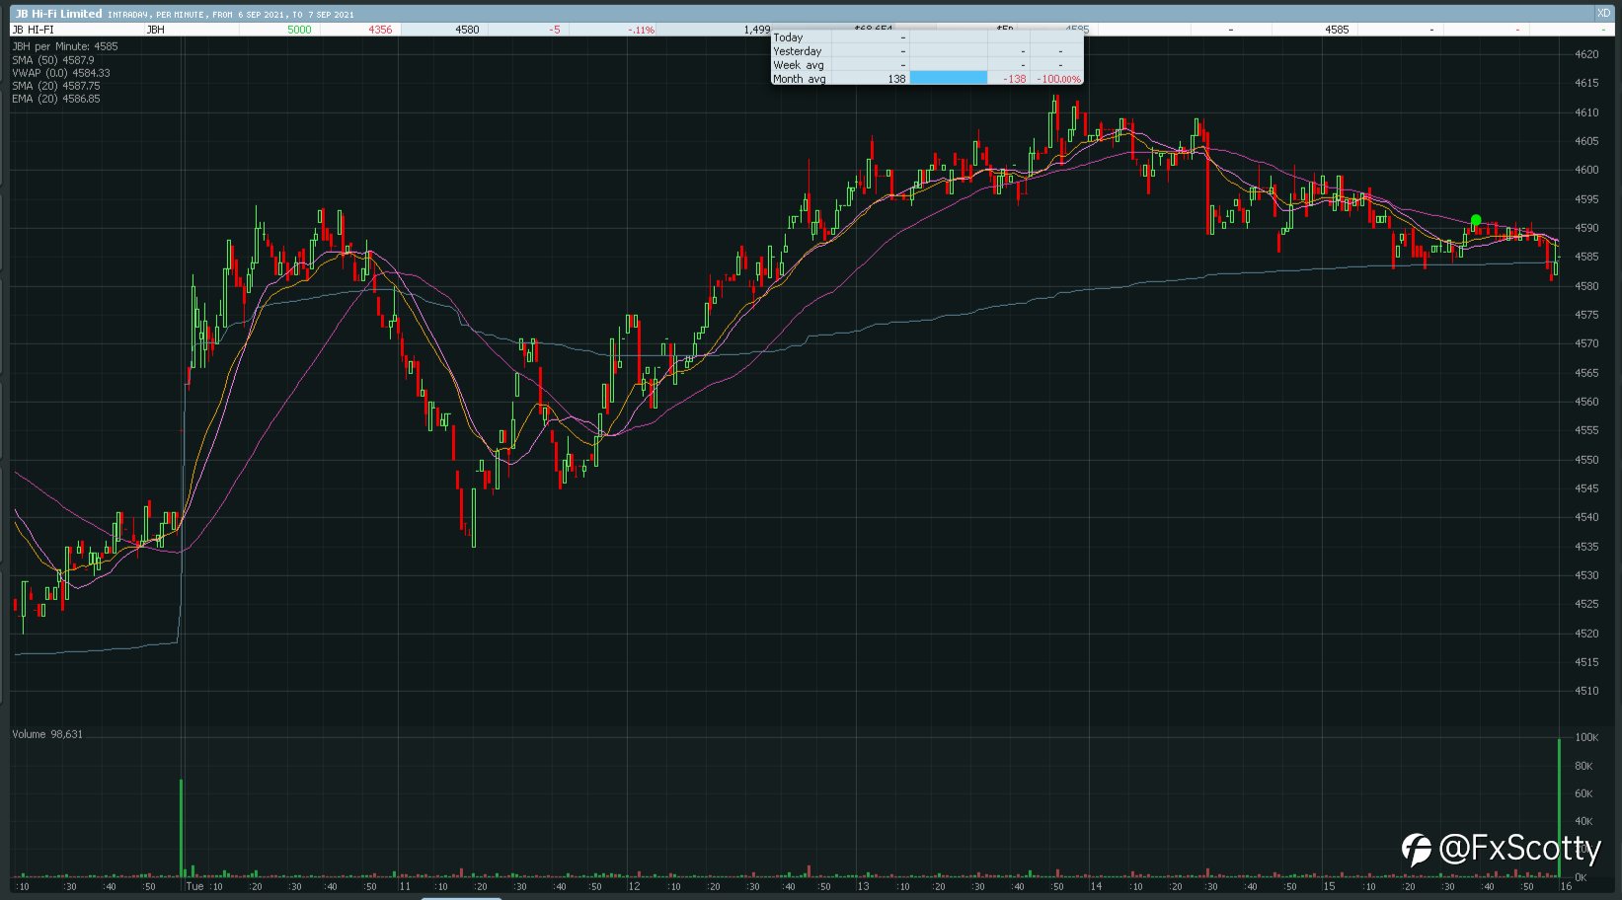Image resolution: width=1622 pixels, height=900 pixels.
Task: Click the EMA (20) 4586.85 legend entry
Action: tap(56, 99)
